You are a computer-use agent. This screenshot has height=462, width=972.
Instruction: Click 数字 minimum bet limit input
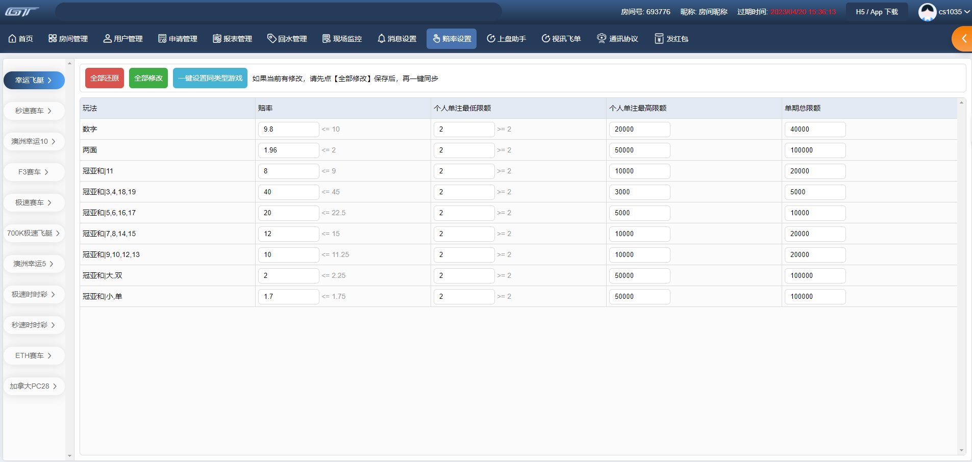click(464, 129)
